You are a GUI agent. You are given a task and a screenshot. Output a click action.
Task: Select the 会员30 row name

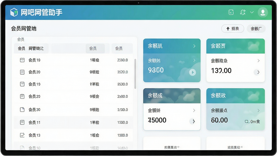click(34, 110)
